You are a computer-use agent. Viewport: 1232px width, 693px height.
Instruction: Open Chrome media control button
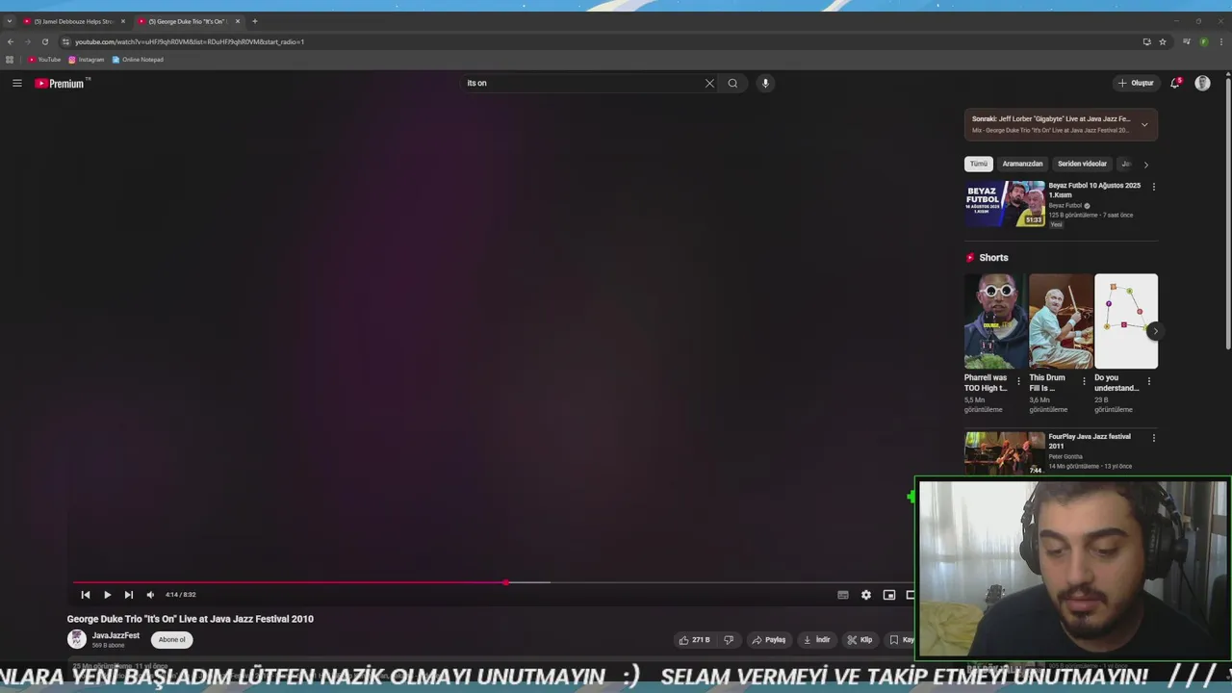pos(1187,41)
